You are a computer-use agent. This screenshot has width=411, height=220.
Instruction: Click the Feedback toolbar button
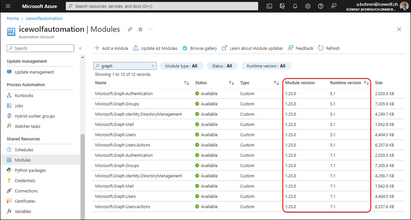click(300, 48)
